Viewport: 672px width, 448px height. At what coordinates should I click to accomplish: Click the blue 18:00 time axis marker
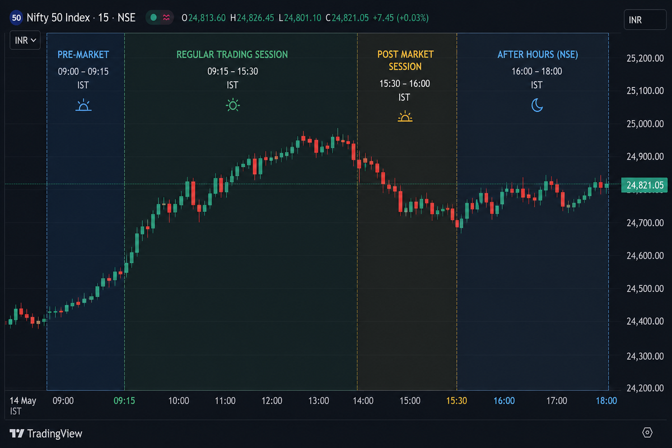coord(606,401)
